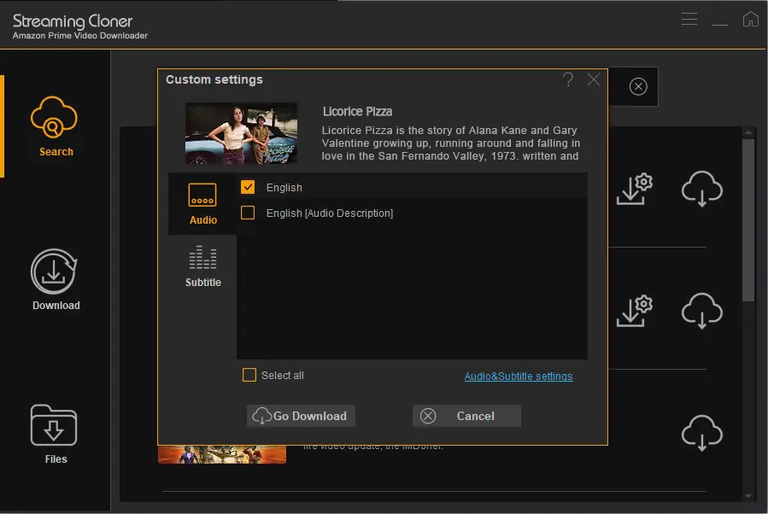Download the first result via cloud icon

pyautogui.click(x=701, y=189)
